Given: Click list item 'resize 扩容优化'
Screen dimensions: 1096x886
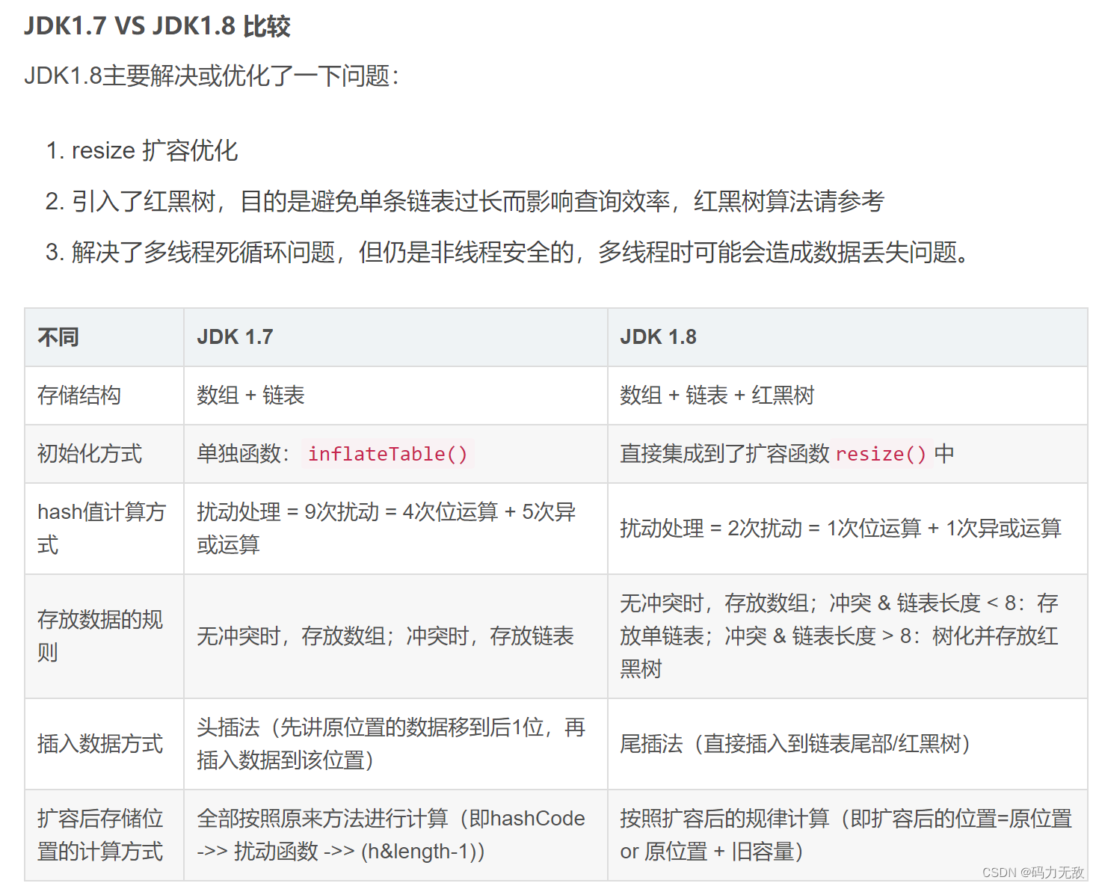Looking at the screenshot, I should tap(155, 150).
